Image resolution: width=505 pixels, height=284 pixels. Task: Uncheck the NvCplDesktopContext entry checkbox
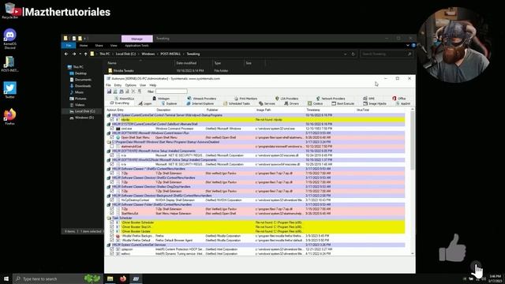coord(112,200)
